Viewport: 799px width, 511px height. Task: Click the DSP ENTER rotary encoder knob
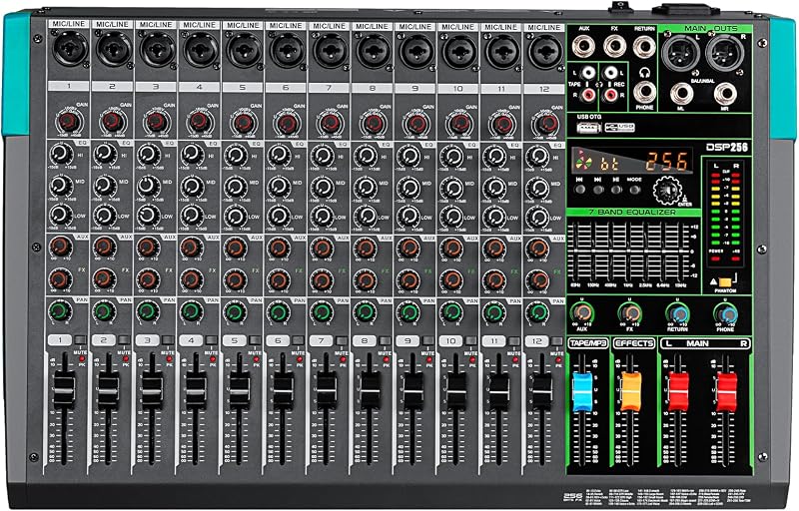tap(668, 191)
